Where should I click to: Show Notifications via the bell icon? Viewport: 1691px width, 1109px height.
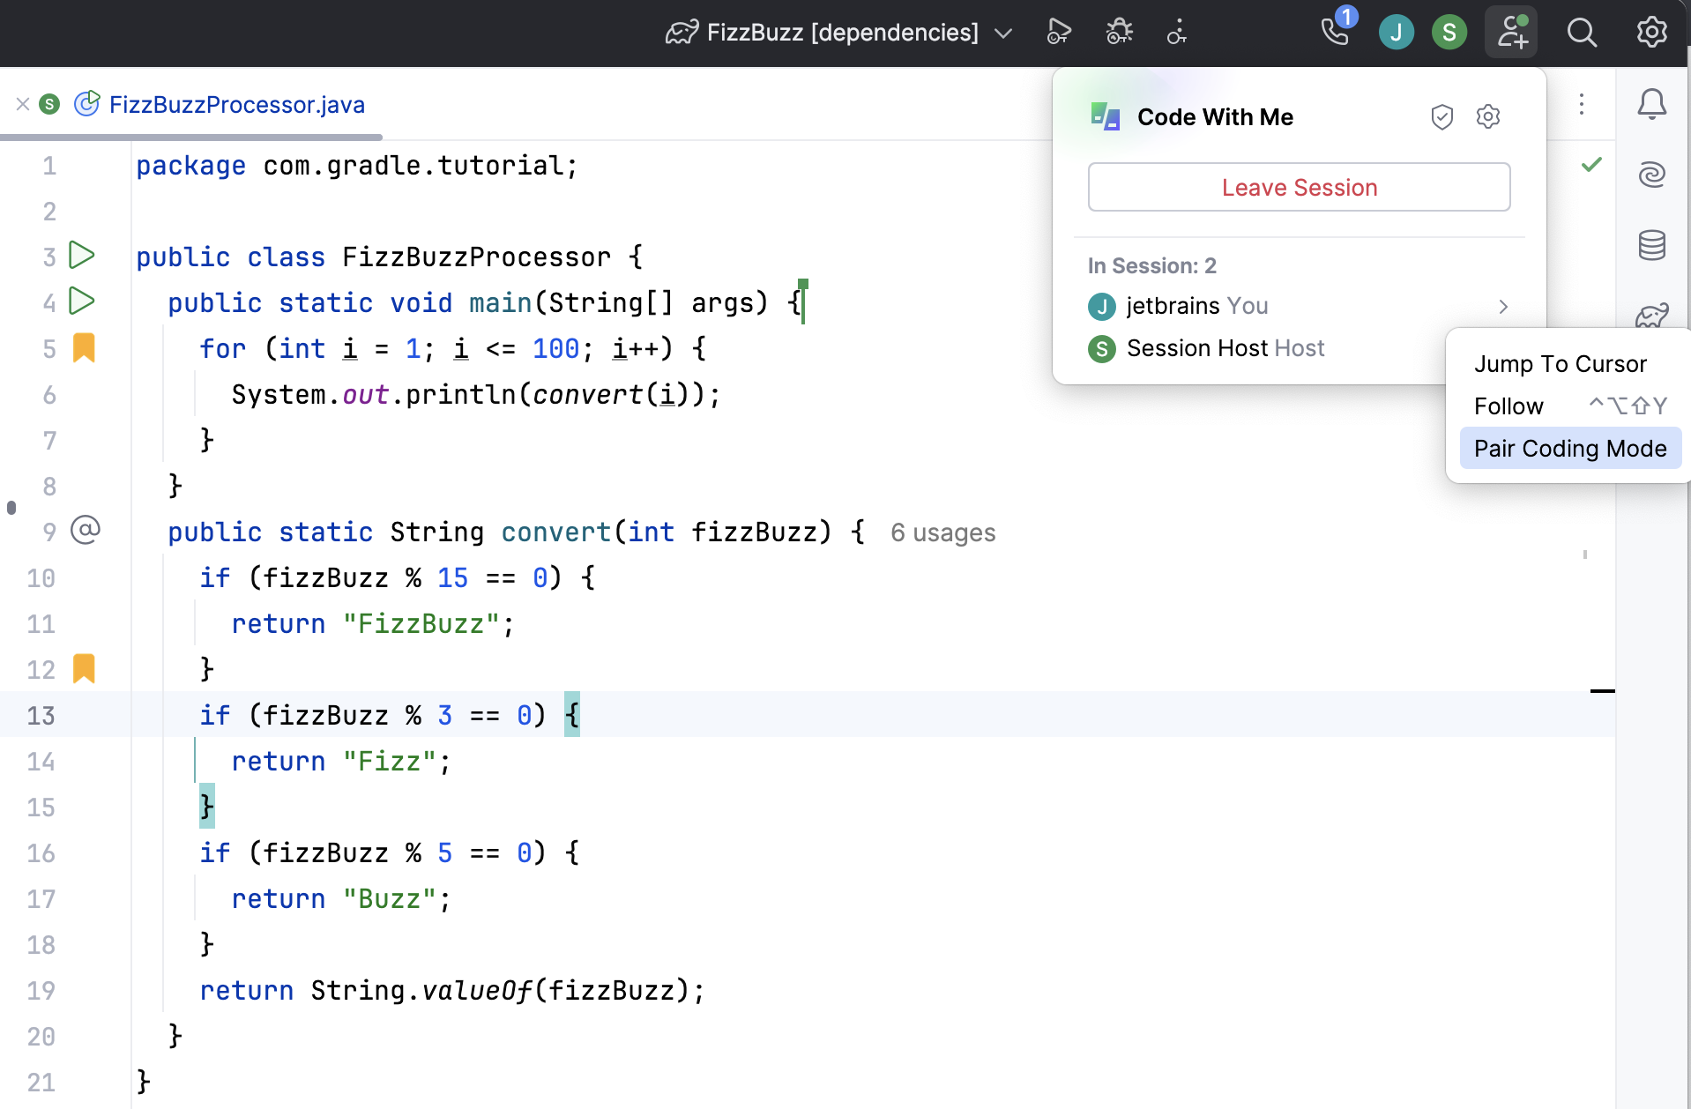[1652, 103]
